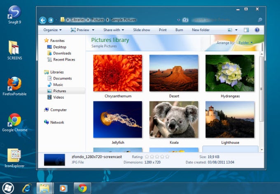Click the search magnifier icon

[x=260, y=20]
